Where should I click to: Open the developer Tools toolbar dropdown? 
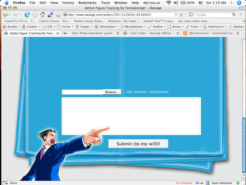coord(193,27)
